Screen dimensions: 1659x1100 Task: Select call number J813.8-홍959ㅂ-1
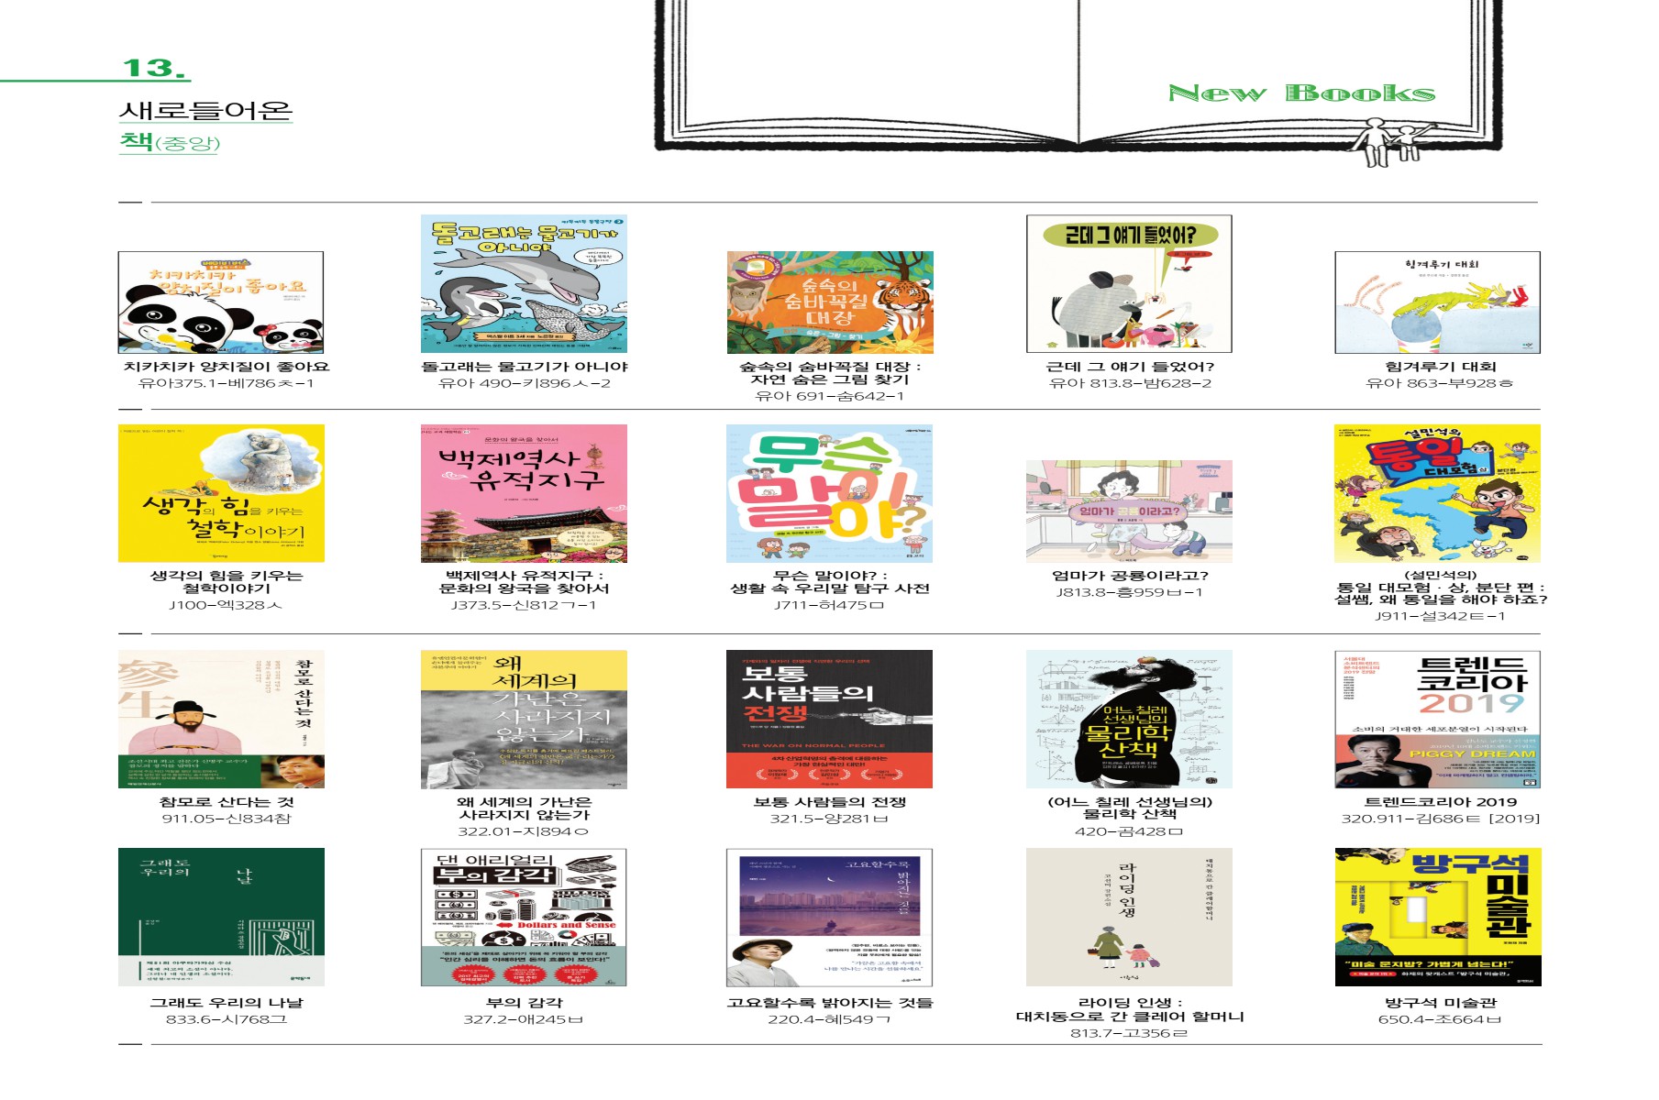click(x=1130, y=592)
